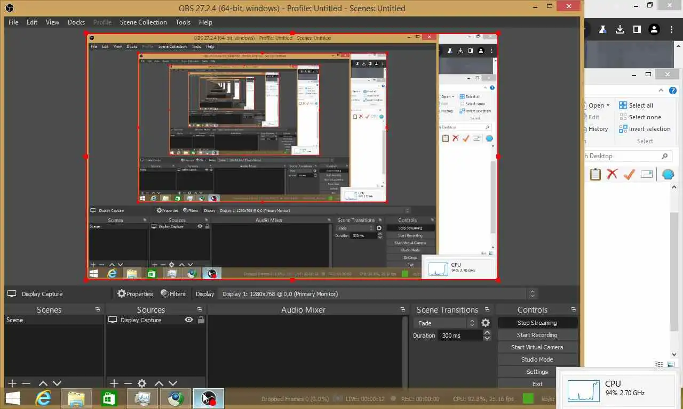
Task: Open the Windows Store taskbar icon
Action: coord(109,398)
